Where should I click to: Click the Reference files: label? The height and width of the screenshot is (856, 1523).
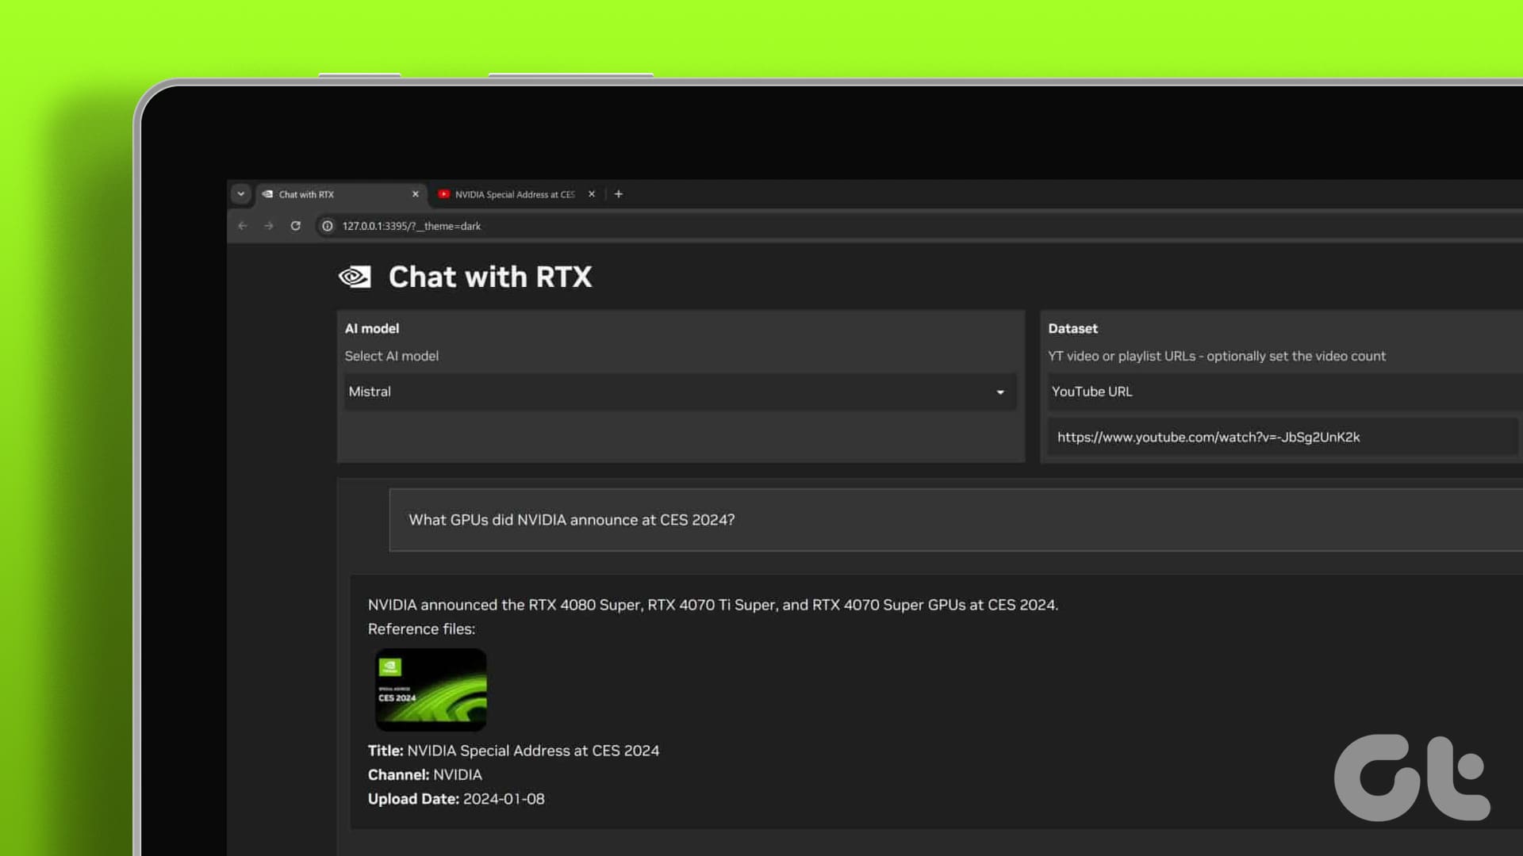tap(421, 629)
